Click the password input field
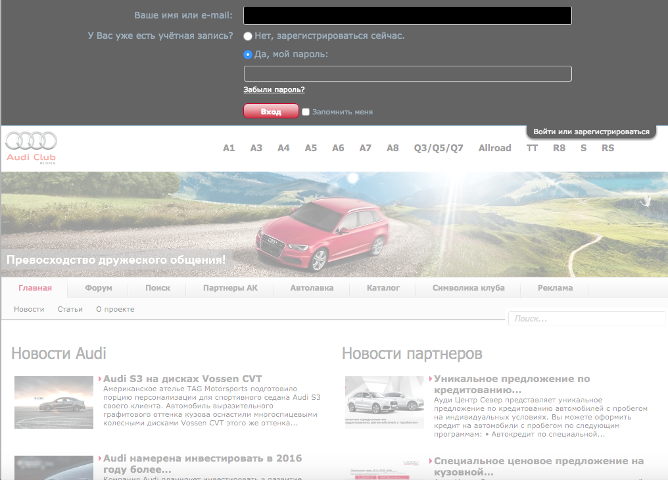668x480 pixels. (x=407, y=74)
